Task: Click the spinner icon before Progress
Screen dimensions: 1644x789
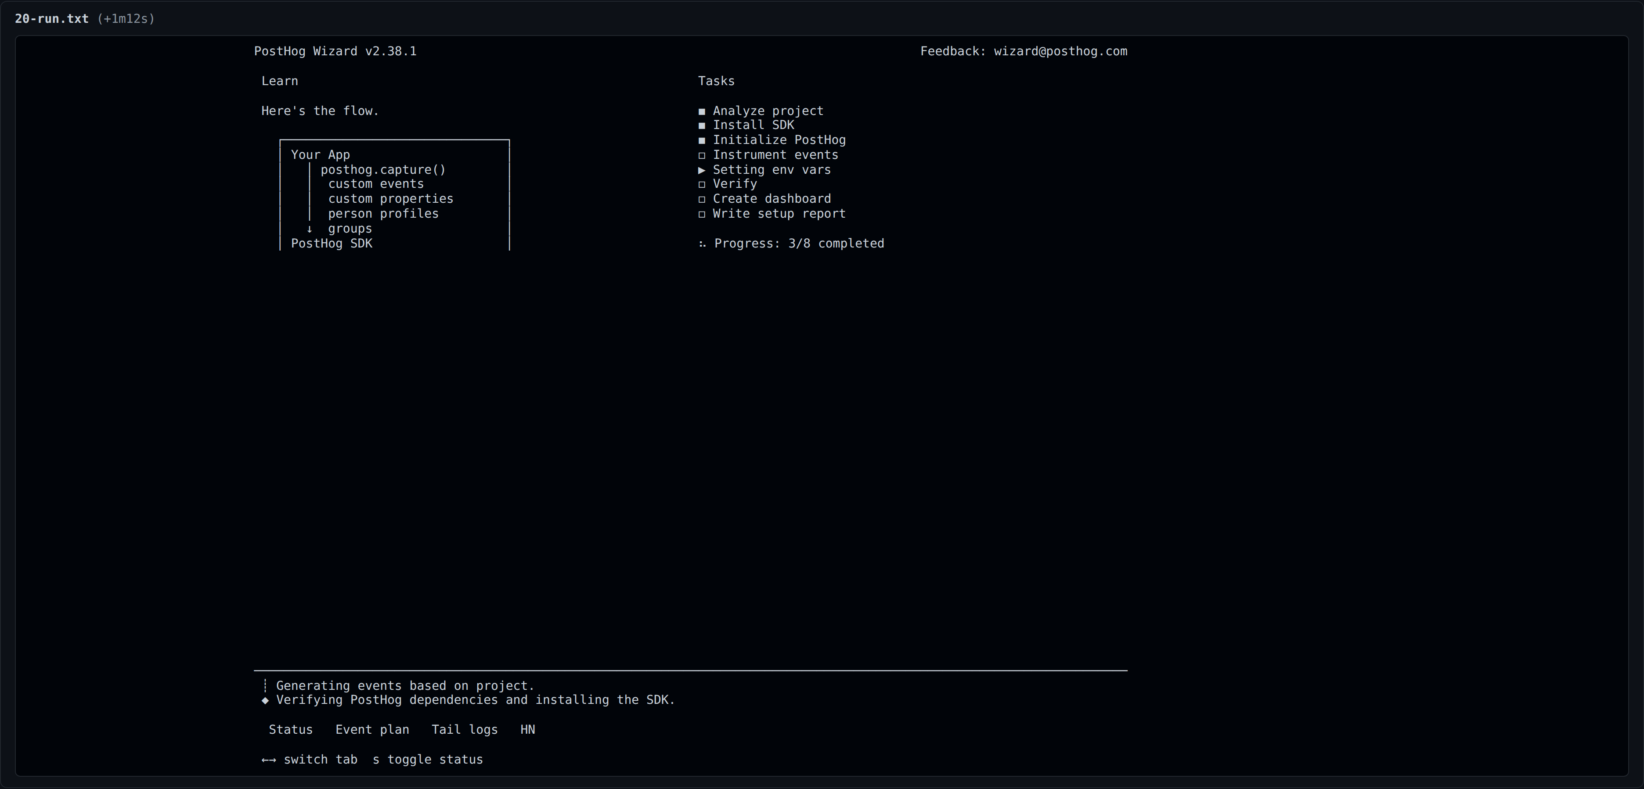Action: click(x=702, y=244)
